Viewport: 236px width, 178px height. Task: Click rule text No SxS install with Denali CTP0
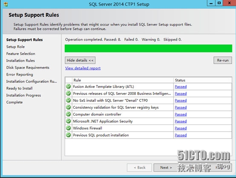click(x=110, y=100)
